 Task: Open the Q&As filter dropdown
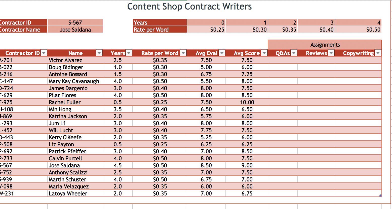[x=294, y=53]
